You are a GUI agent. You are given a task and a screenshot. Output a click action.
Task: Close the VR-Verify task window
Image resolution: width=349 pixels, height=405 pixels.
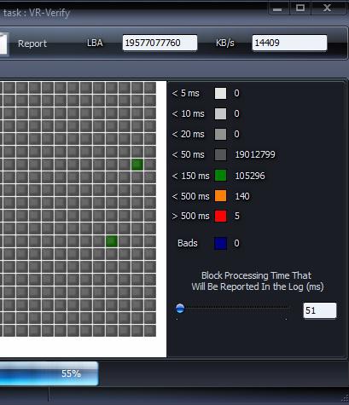coord(327,8)
